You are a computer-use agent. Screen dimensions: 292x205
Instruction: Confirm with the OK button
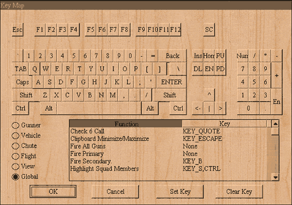pyautogui.click(x=53, y=192)
